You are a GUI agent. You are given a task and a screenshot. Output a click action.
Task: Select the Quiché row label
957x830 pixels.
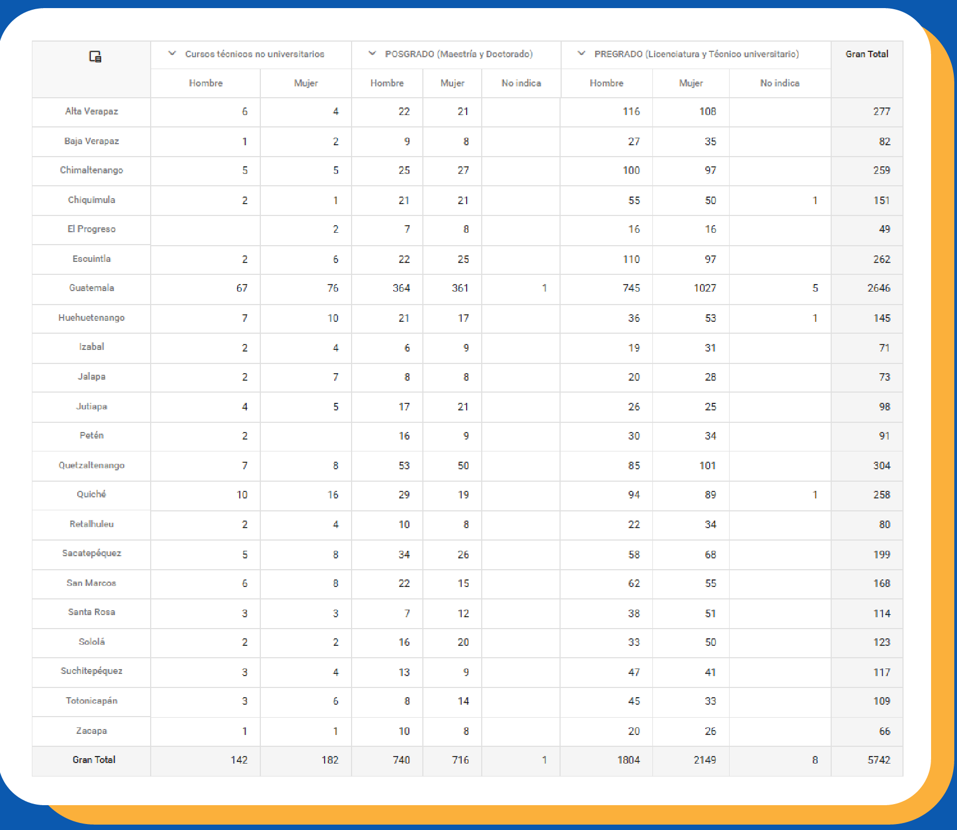(x=92, y=494)
